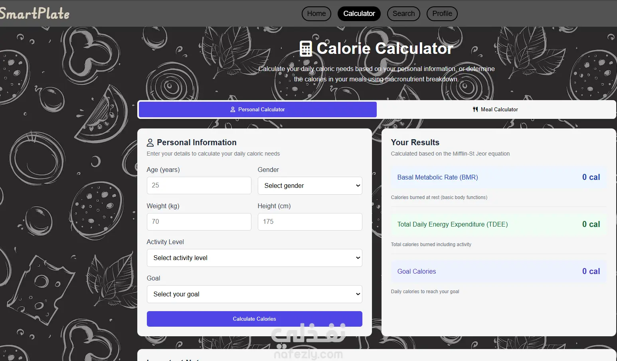This screenshot has height=361, width=617.
Task: Expand the Activity Level dropdown
Action: pos(254,258)
